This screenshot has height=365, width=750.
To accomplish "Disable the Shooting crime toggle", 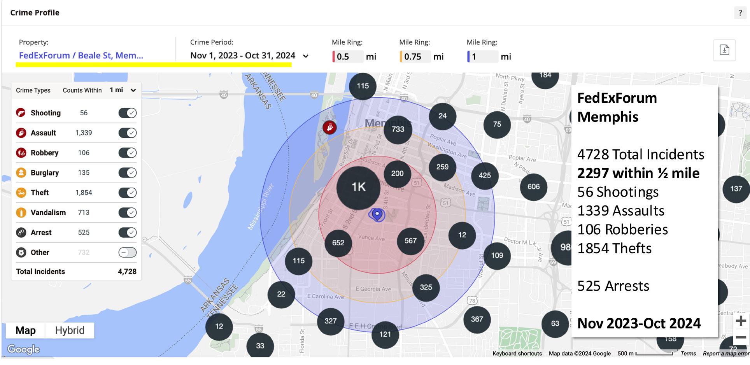I will pyautogui.click(x=128, y=113).
